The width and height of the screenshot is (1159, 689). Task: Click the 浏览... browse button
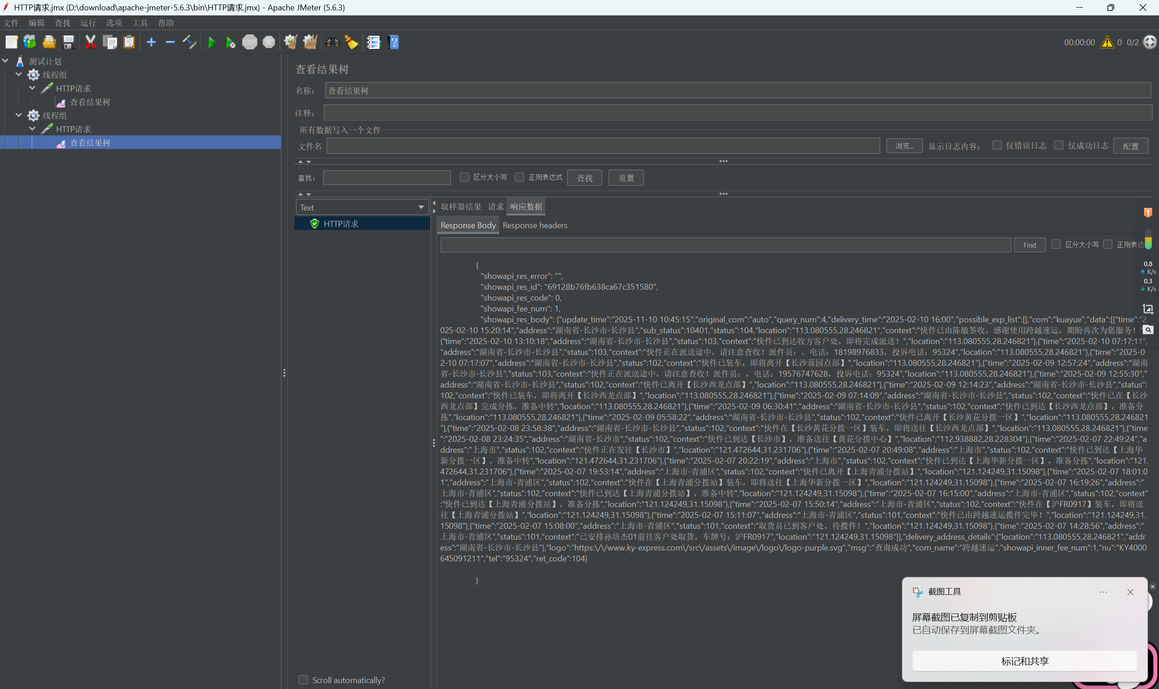904,146
